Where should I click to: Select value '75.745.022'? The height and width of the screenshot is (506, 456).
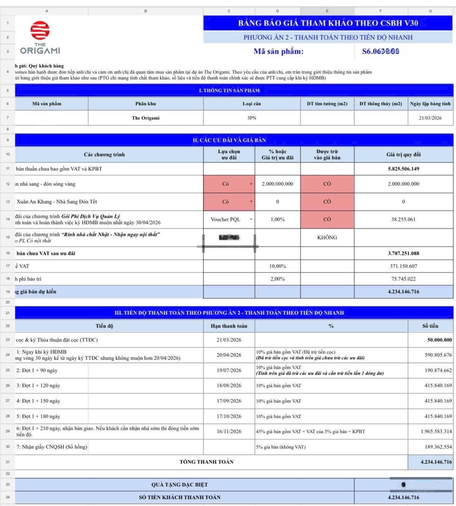(403, 279)
